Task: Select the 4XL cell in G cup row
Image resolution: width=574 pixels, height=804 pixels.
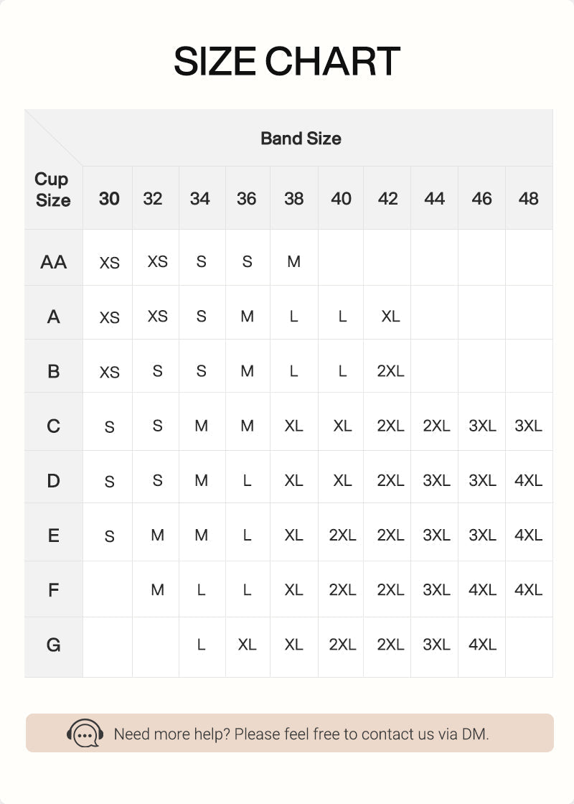Action: (x=482, y=645)
